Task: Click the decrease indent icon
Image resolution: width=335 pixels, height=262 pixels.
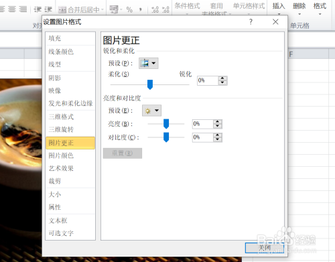Action: click(x=38, y=9)
